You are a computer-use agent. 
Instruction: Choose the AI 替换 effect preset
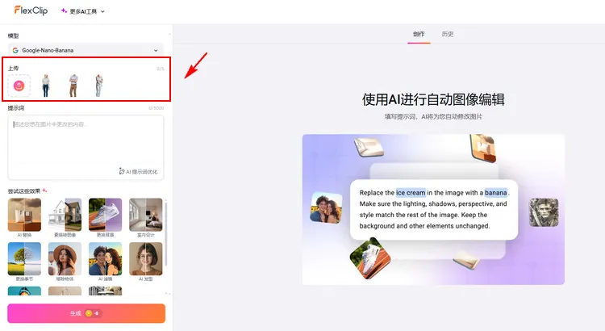[x=23, y=216]
